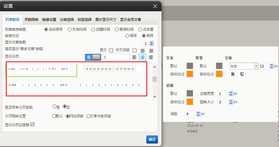Toggle underline font style (U)
Image resolution: width=279 pixels, height=147 pixels.
pos(242,74)
